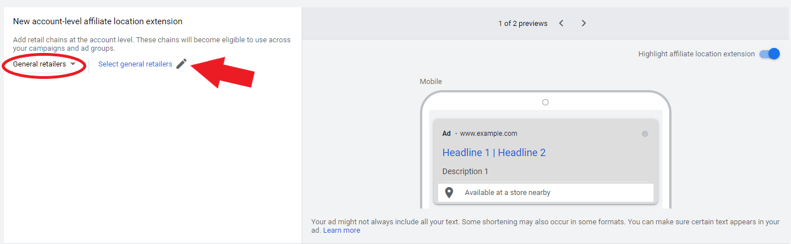The height and width of the screenshot is (244, 791).
Task: Click the Description 1 text in ad
Action: tap(465, 171)
